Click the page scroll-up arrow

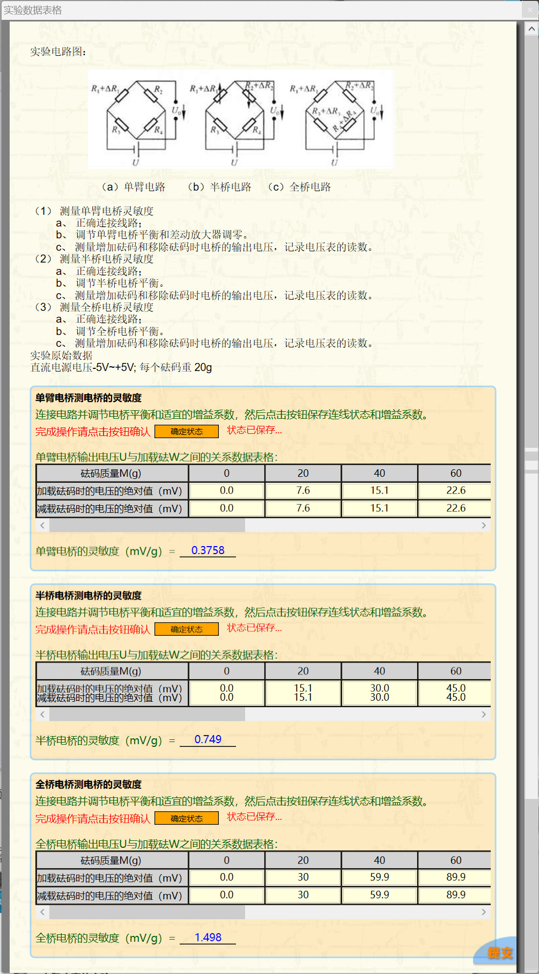[531, 29]
